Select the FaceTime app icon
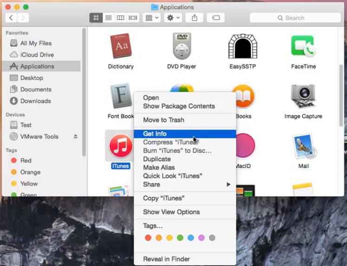Viewport: 347px width, 266px height. 303,46
